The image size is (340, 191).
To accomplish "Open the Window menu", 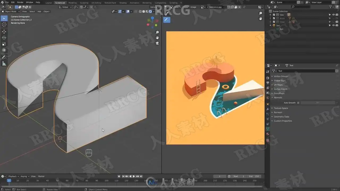I will click(29, 2).
